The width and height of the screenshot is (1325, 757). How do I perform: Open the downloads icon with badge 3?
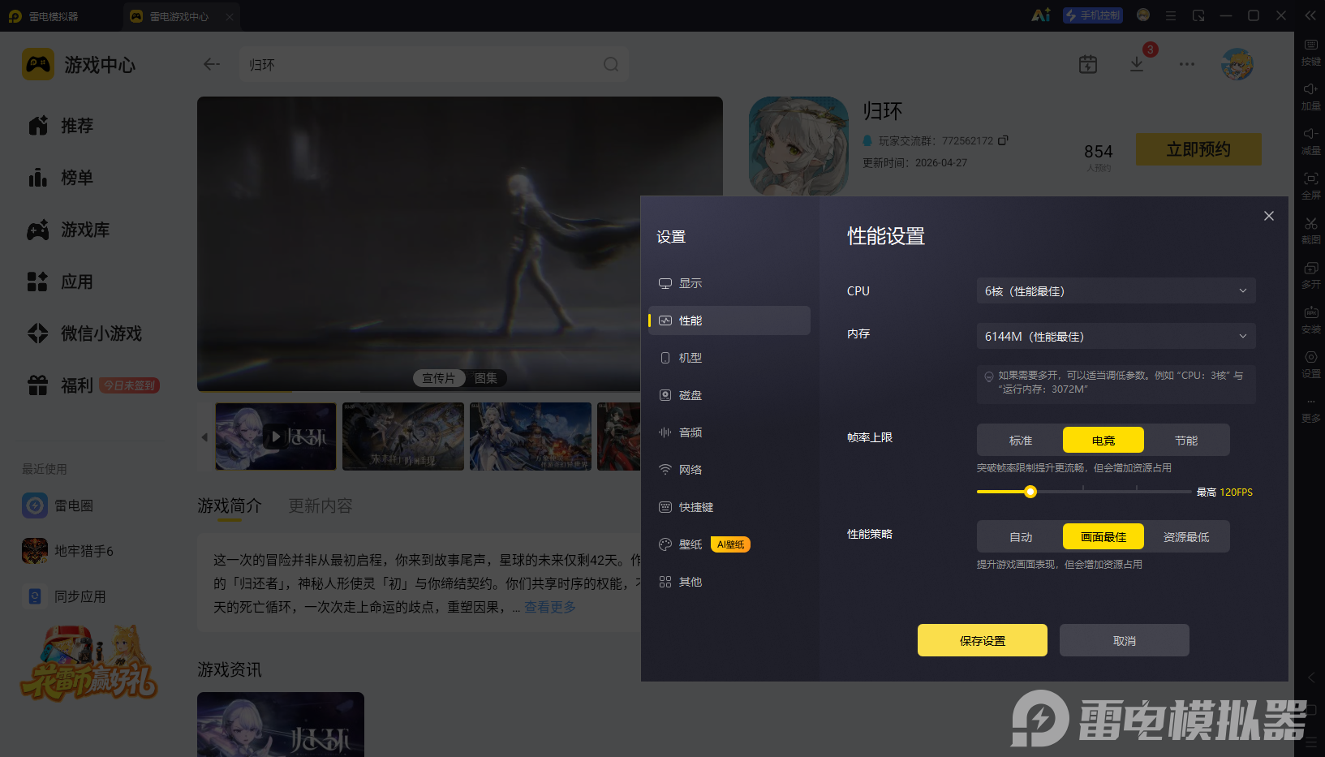tap(1137, 64)
